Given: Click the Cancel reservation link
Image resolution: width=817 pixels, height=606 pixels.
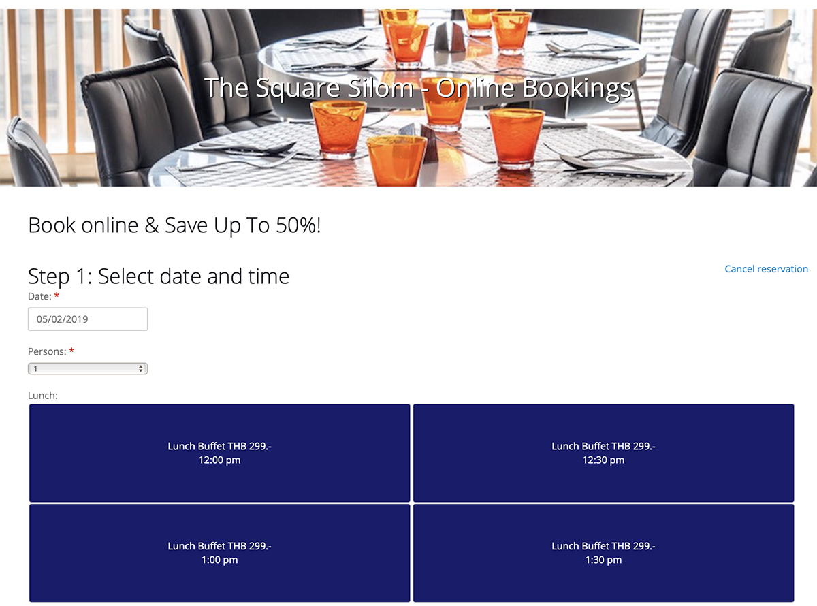Looking at the screenshot, I should click(766, 269).
